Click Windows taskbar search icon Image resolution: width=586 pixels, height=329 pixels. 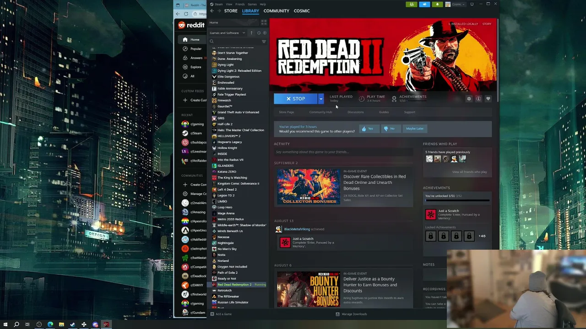pos(16,324)
